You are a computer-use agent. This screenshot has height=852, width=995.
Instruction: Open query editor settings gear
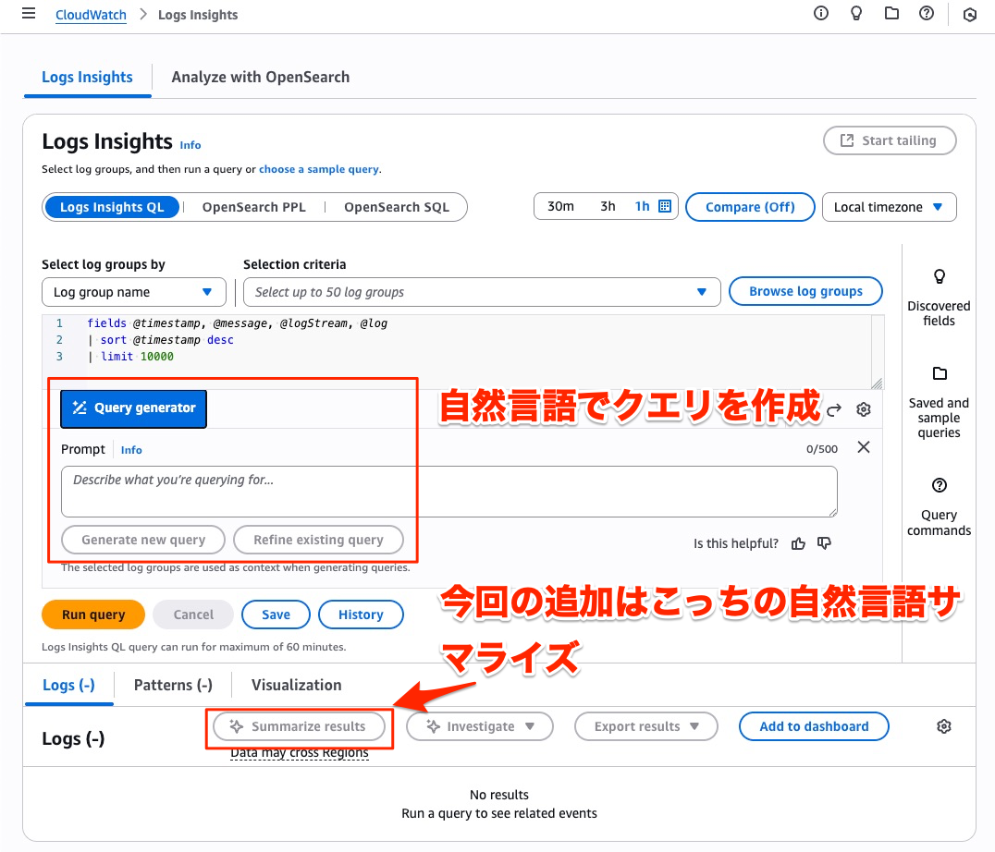[864, 409]
